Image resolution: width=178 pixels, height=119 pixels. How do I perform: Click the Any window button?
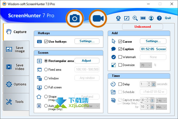point(87,78)
